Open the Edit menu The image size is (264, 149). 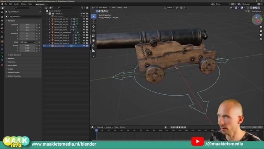tap(10, 4)
